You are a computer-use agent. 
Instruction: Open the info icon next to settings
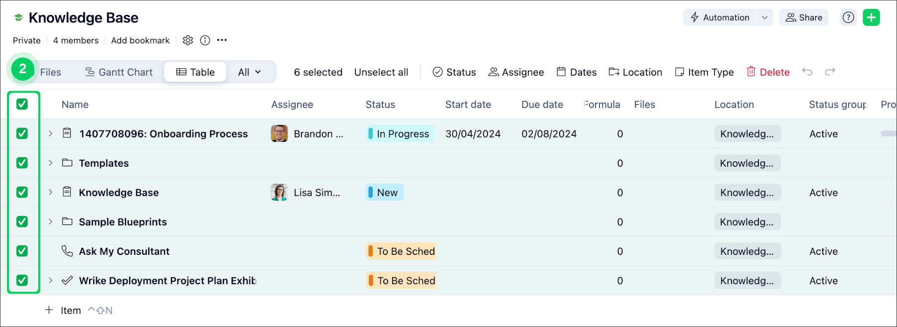205,40
